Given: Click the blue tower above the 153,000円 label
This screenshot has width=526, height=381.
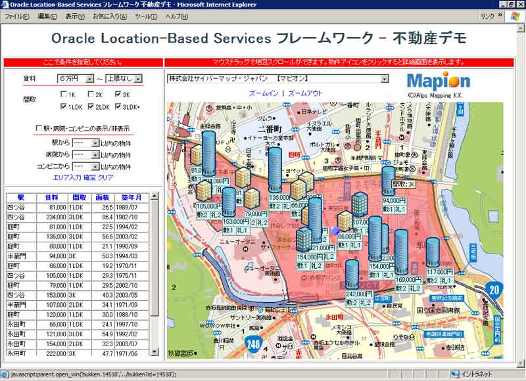Looking at the screenshot, I should coord(229,202).
